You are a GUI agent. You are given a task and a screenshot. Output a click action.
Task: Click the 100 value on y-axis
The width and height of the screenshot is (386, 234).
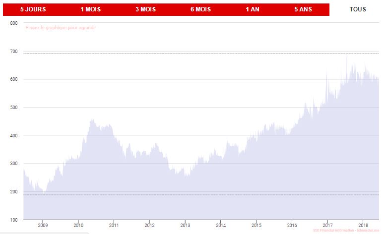coord(13,220)
